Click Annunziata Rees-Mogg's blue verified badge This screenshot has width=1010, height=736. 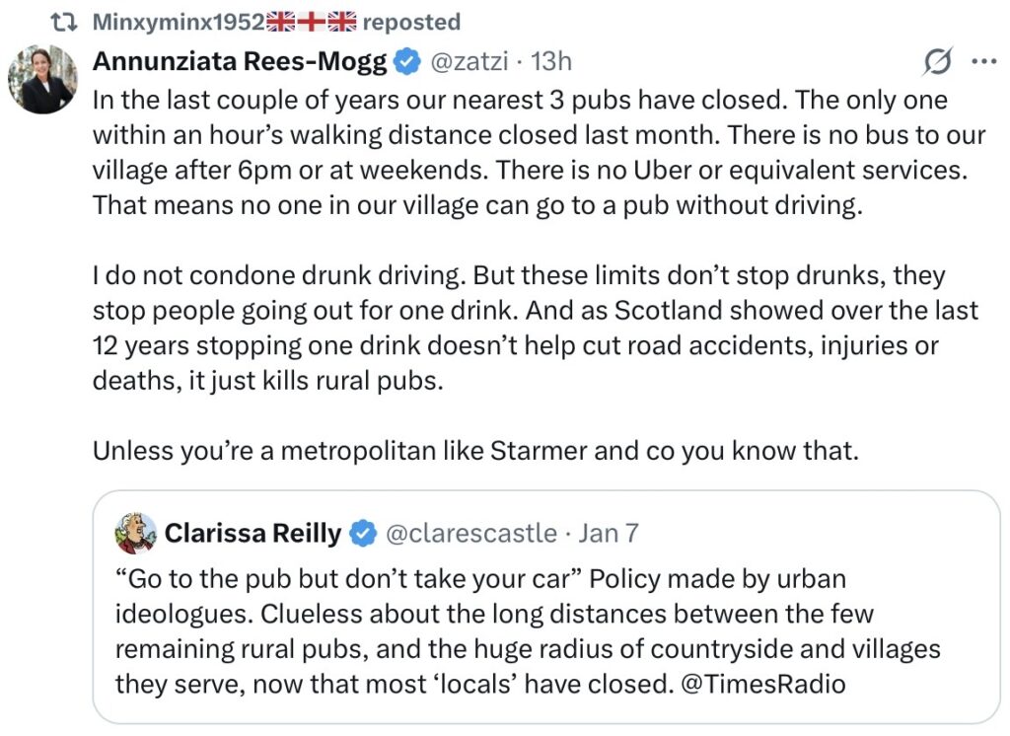point(405,62)
